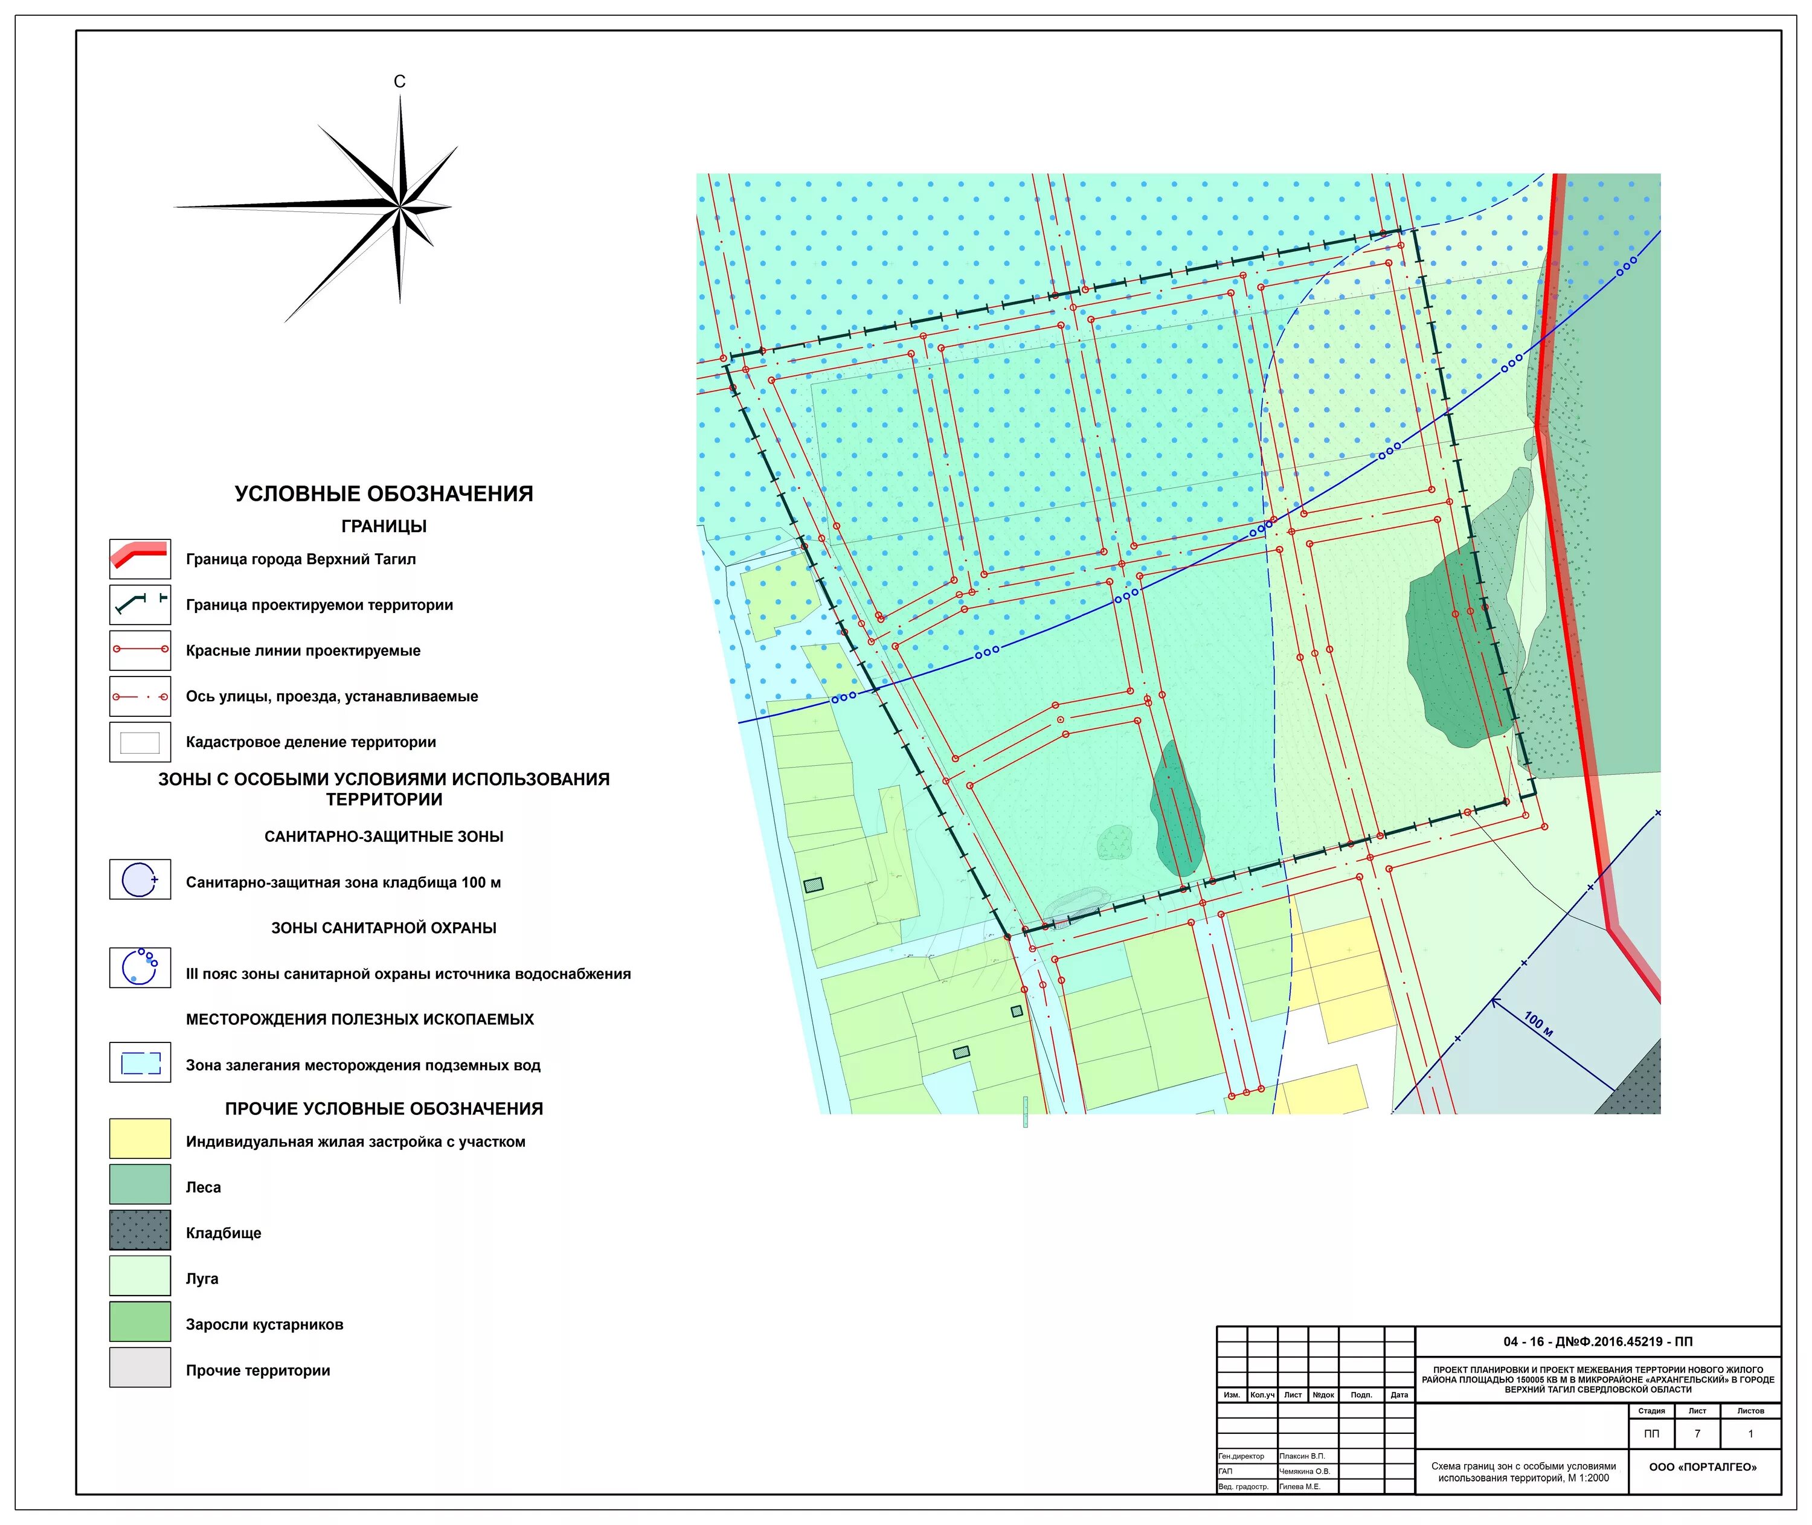Click the grey Прочие территории swatch

point(140,1367)
